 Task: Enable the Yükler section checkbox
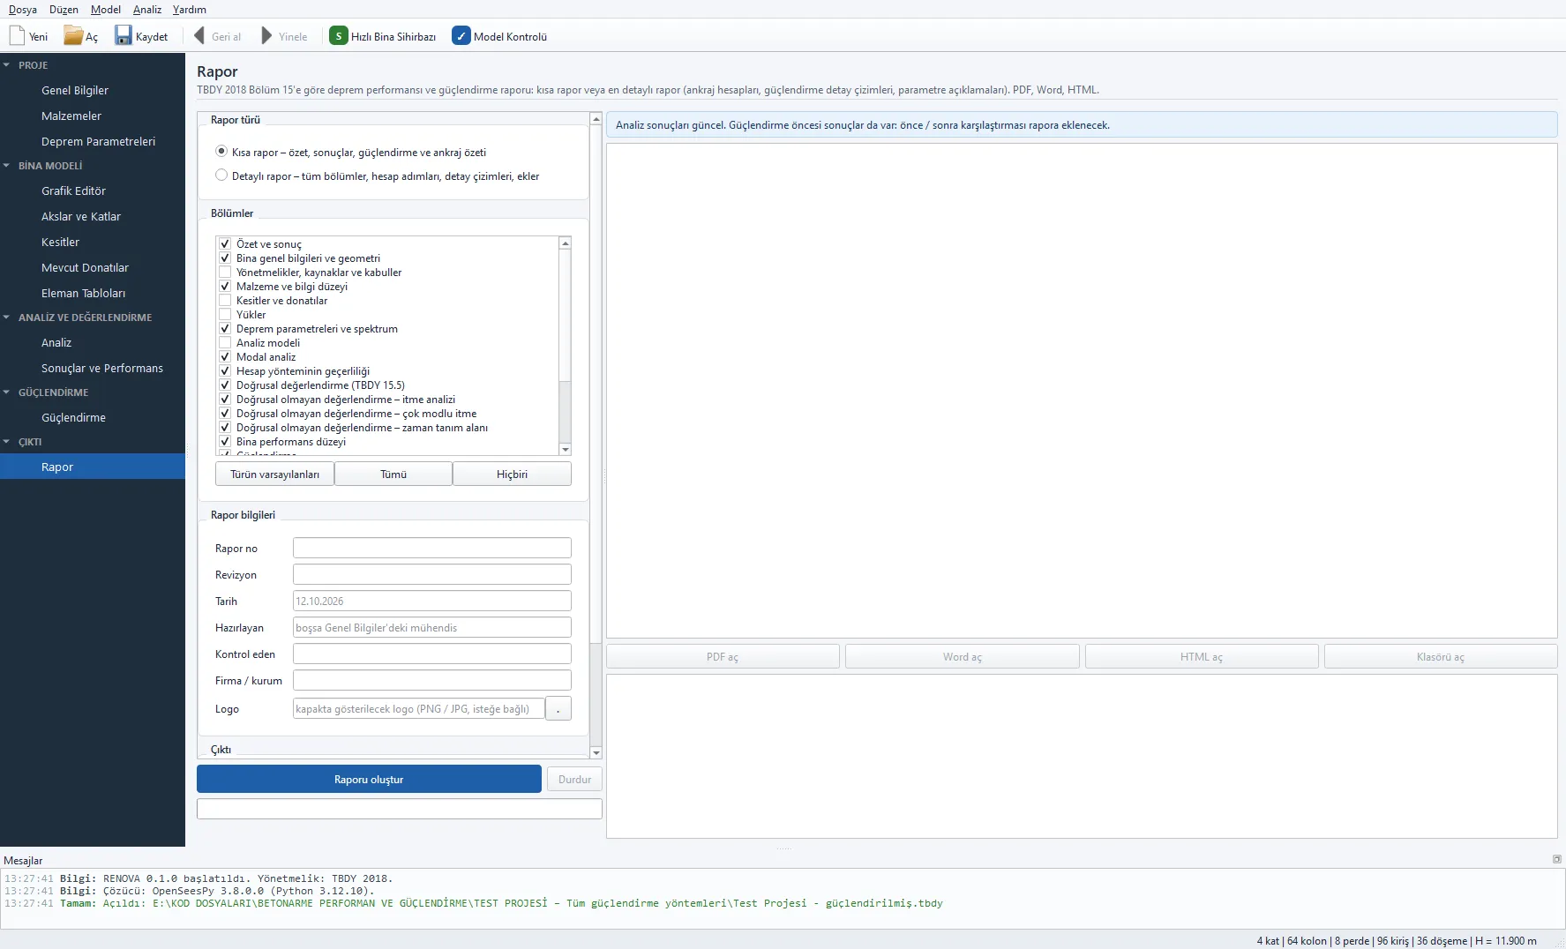pyautogui.click(x=225, y=315)
